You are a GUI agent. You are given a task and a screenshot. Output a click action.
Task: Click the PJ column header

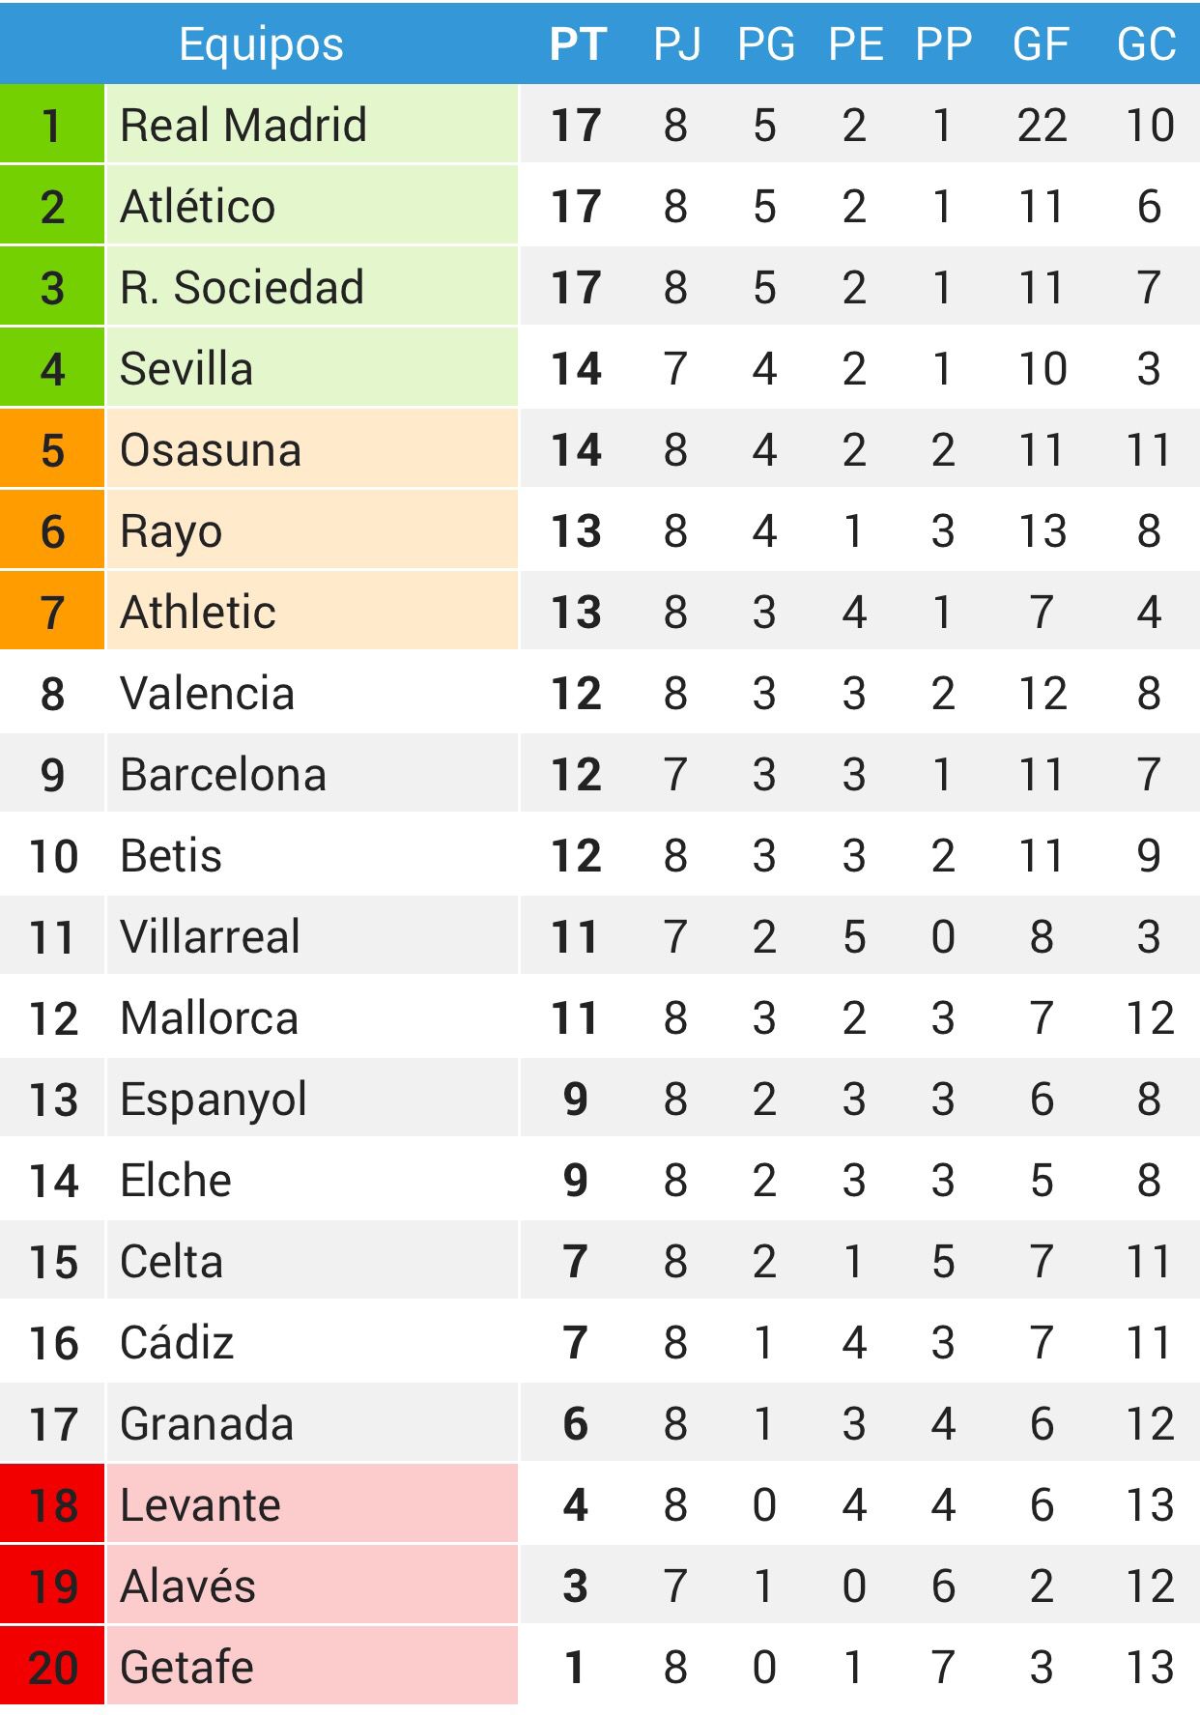coord(676,44)
